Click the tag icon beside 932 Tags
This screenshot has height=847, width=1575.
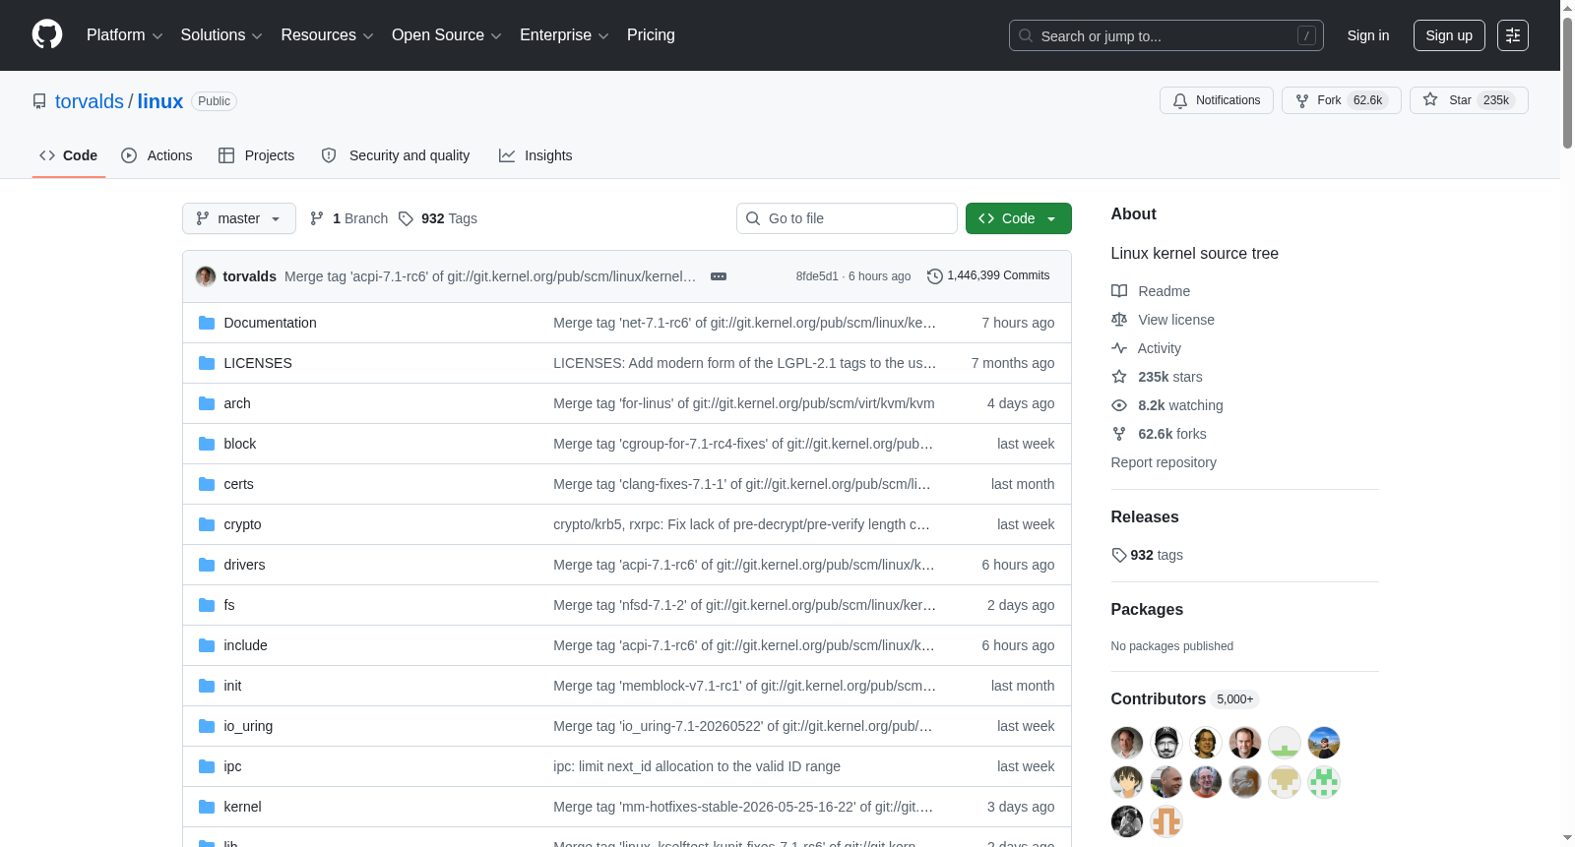tap(406, 218)
